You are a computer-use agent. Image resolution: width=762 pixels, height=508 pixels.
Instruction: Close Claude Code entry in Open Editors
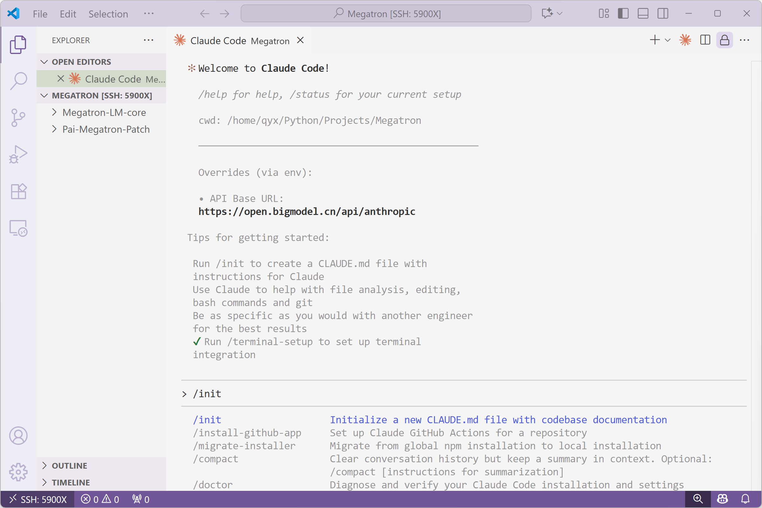coord(61,79)
